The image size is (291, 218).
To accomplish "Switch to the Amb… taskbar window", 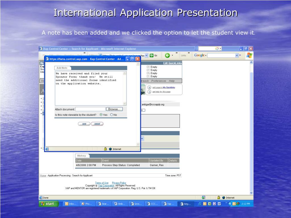I will point(120,204).
